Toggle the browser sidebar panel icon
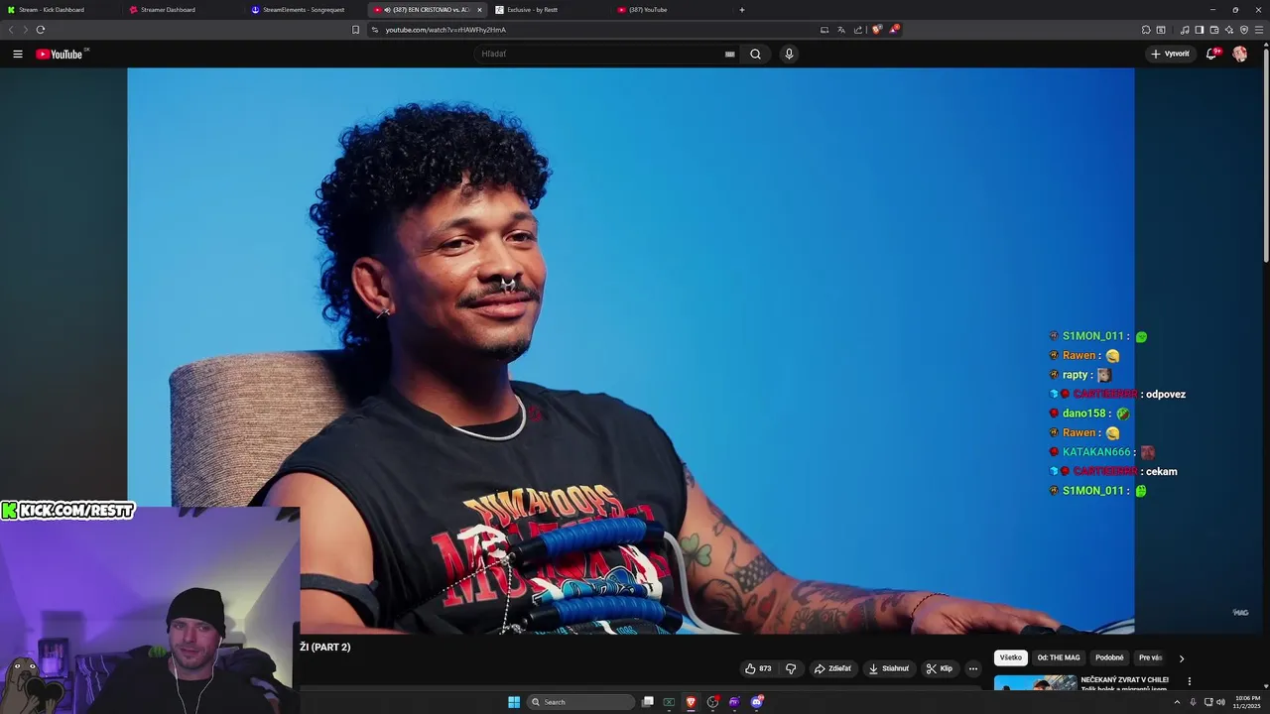 coord(1199,30)
